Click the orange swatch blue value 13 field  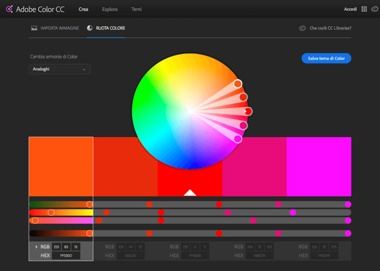click(x=76, y=247)
